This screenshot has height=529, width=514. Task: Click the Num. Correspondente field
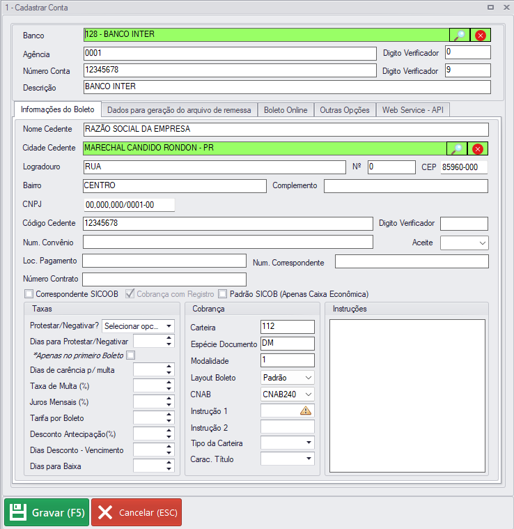412,261
